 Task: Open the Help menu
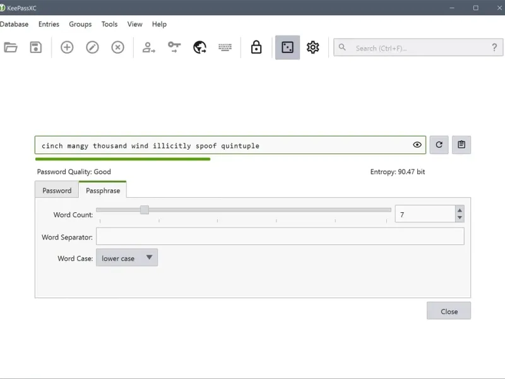pyautogui.click(x=160, y=24)
